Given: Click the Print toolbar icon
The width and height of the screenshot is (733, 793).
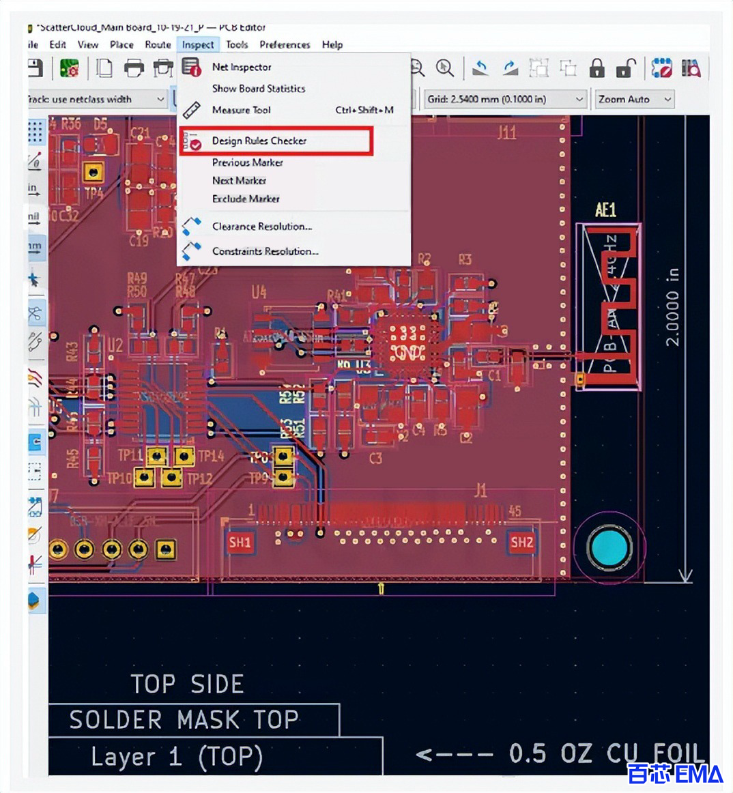Looking at the screenshot, I should (134, 68).
